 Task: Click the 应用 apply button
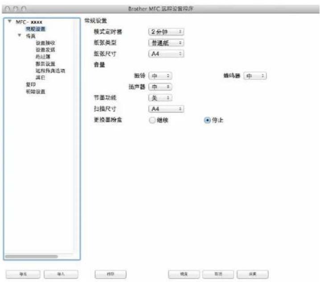point(252,274)
